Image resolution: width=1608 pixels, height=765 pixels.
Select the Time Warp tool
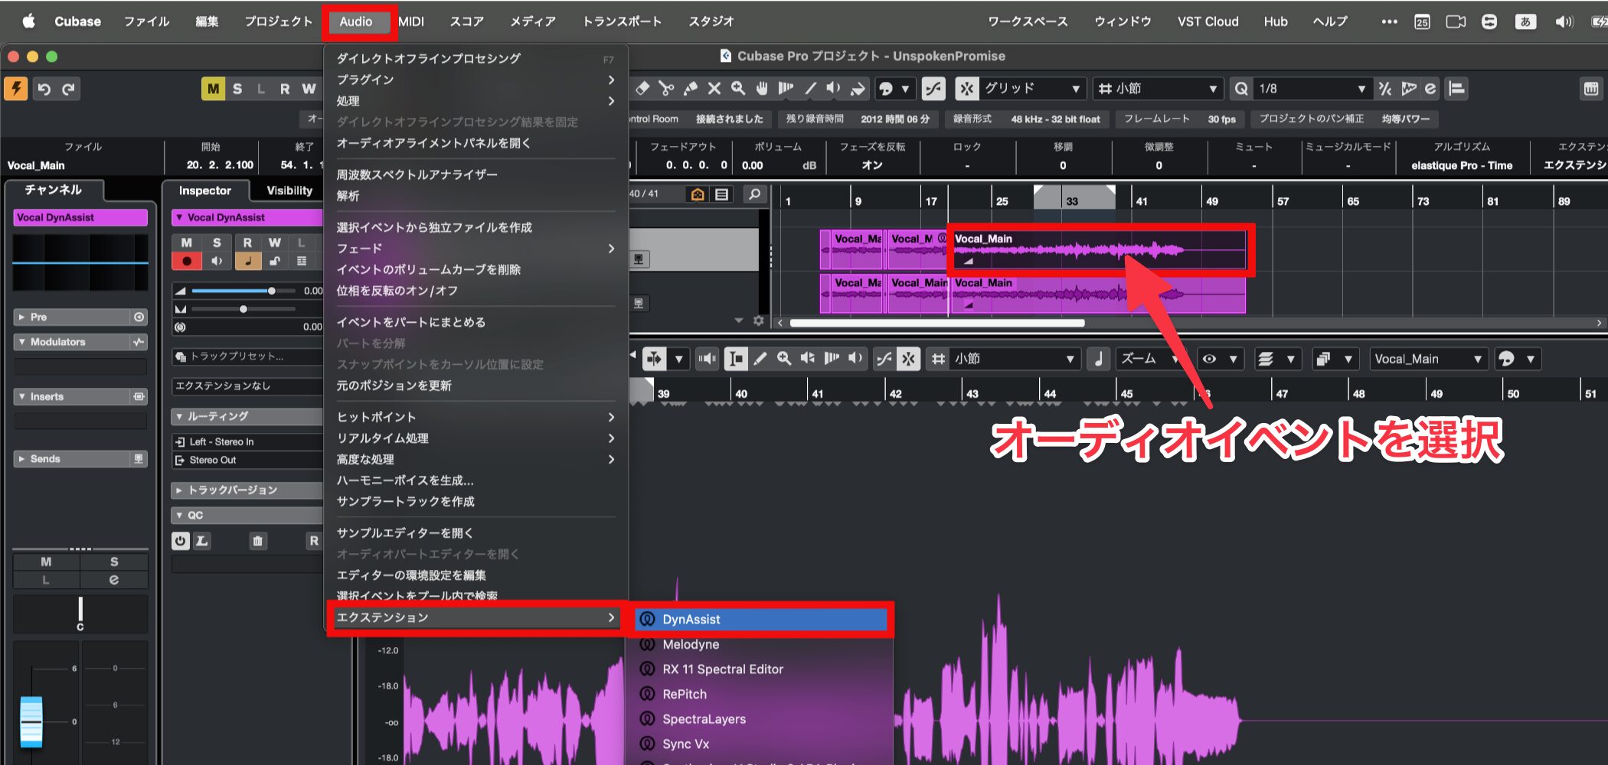(786, 89)
